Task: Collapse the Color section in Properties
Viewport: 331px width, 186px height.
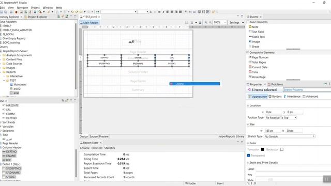Action: [248, 143]
